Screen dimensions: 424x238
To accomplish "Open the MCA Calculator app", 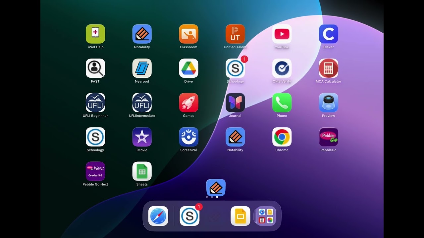I will pos(328,68).
